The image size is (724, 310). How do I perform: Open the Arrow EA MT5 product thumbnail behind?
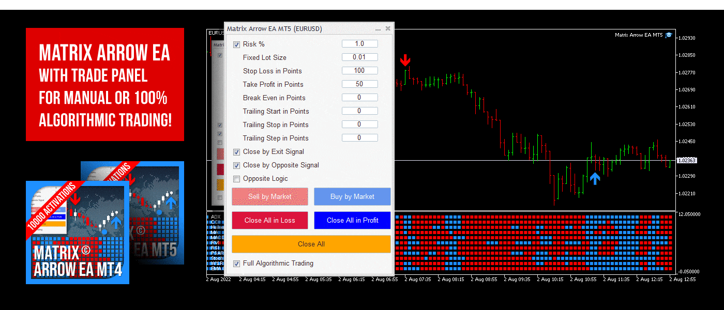click(157, 213)
